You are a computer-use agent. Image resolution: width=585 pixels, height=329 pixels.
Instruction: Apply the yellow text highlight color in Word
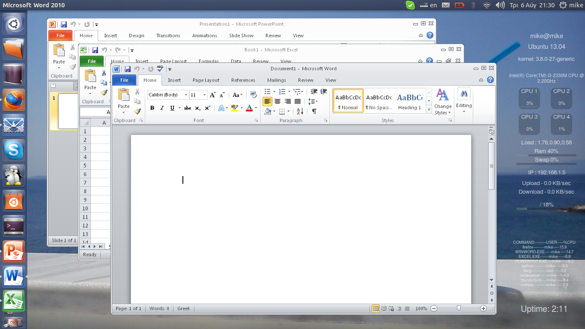coord(234,108)
